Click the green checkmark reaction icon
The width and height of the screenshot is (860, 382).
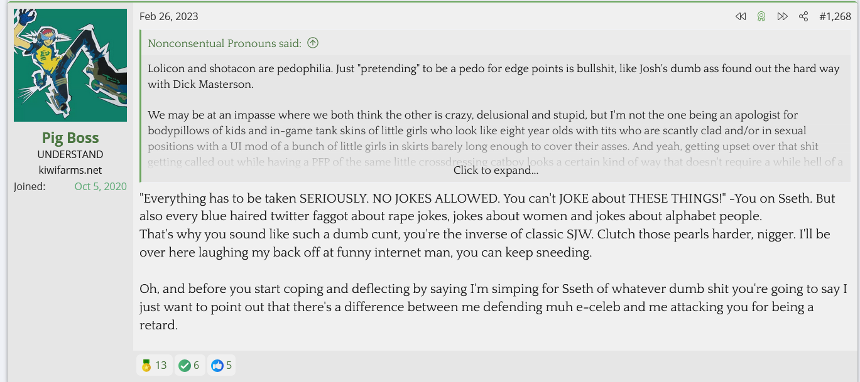[x=184, y=365]
